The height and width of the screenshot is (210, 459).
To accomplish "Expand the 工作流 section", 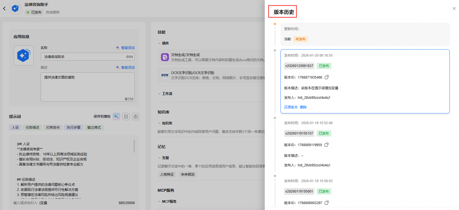I will [x=159, y=94].
